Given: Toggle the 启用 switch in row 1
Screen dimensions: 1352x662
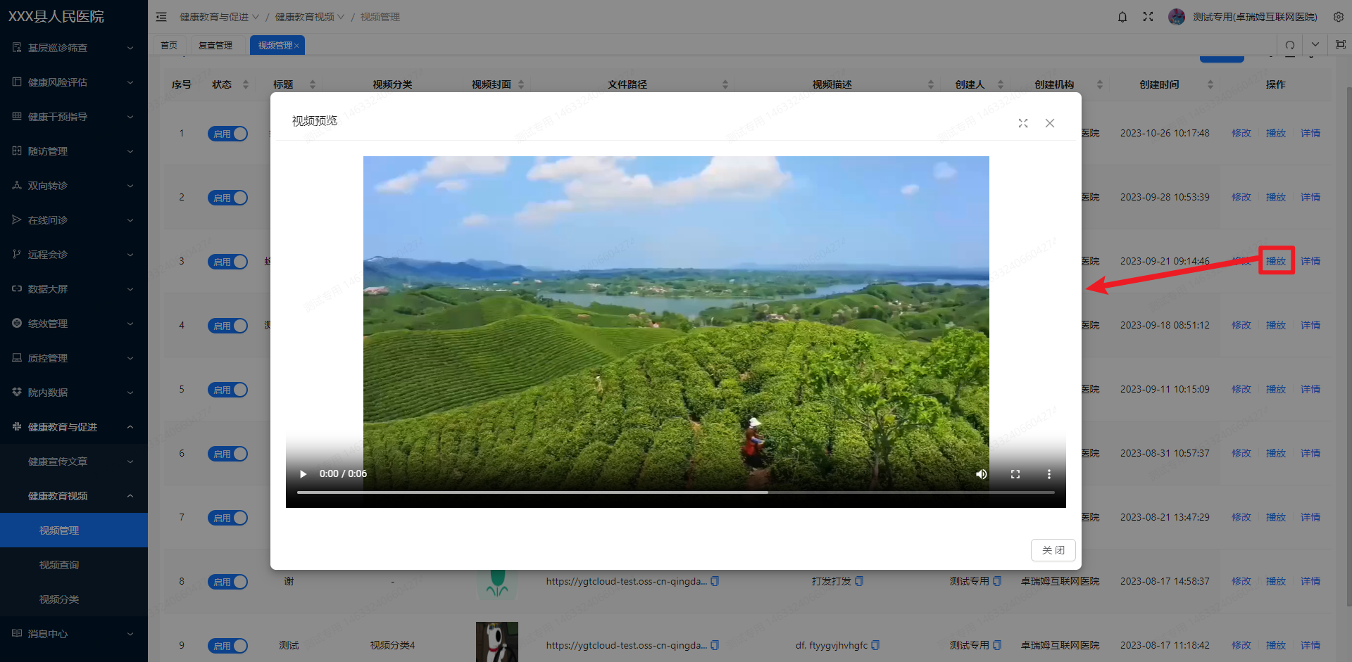Looking at the screenshot, I should [x=227, y=134].
